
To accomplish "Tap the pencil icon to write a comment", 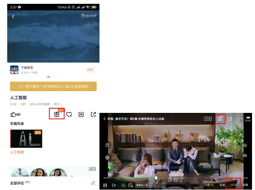I will coord(93,183).
